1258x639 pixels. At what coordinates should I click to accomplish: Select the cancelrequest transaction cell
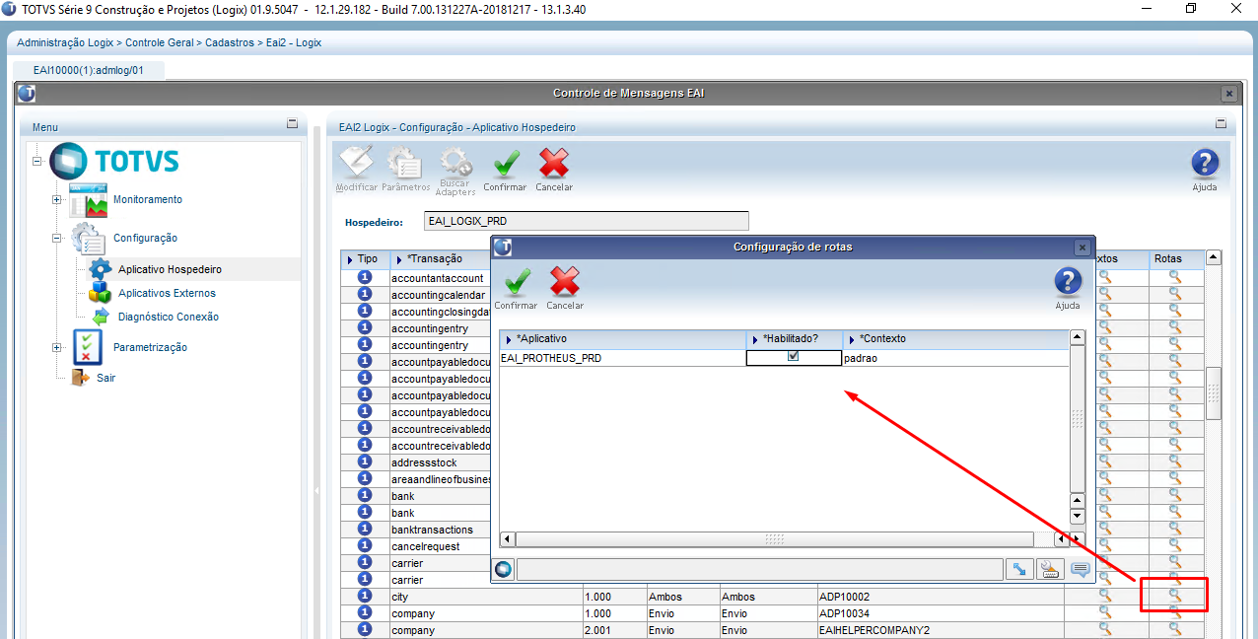[x=440, y=546]
